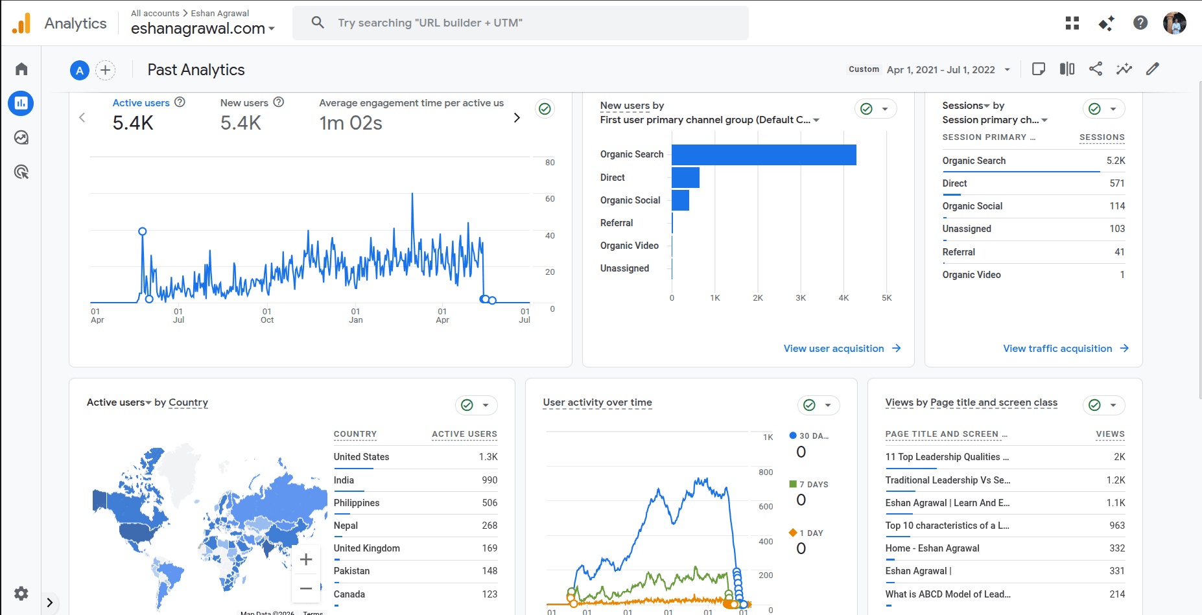Zoom in on the country map
1202x615 pixels.
click(x=306, y=559)
